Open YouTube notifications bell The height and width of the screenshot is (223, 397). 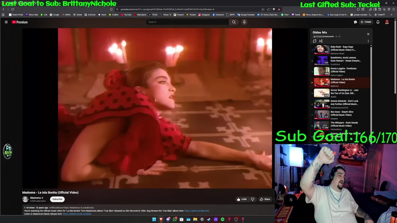(378, 22)
